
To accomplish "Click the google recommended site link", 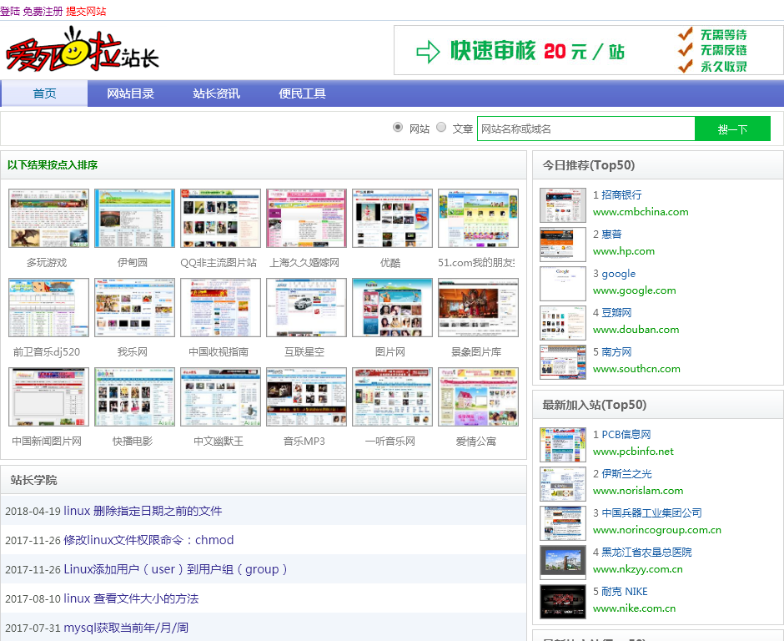I will tap(619, 273).
